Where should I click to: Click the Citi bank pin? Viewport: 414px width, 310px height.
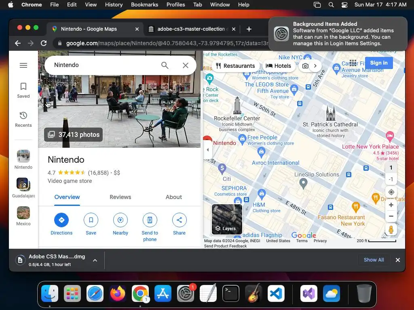point(222,169)
